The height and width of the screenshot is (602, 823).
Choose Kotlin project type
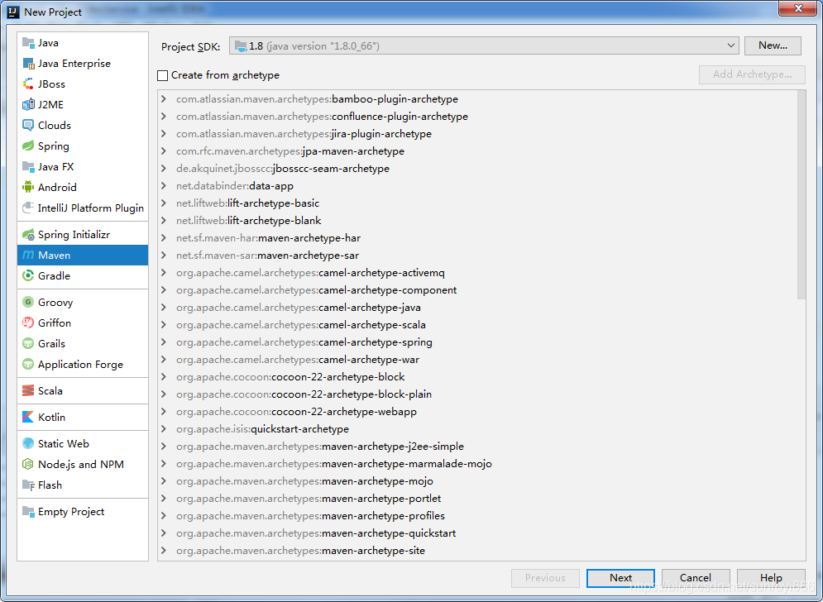coord(83,418)
